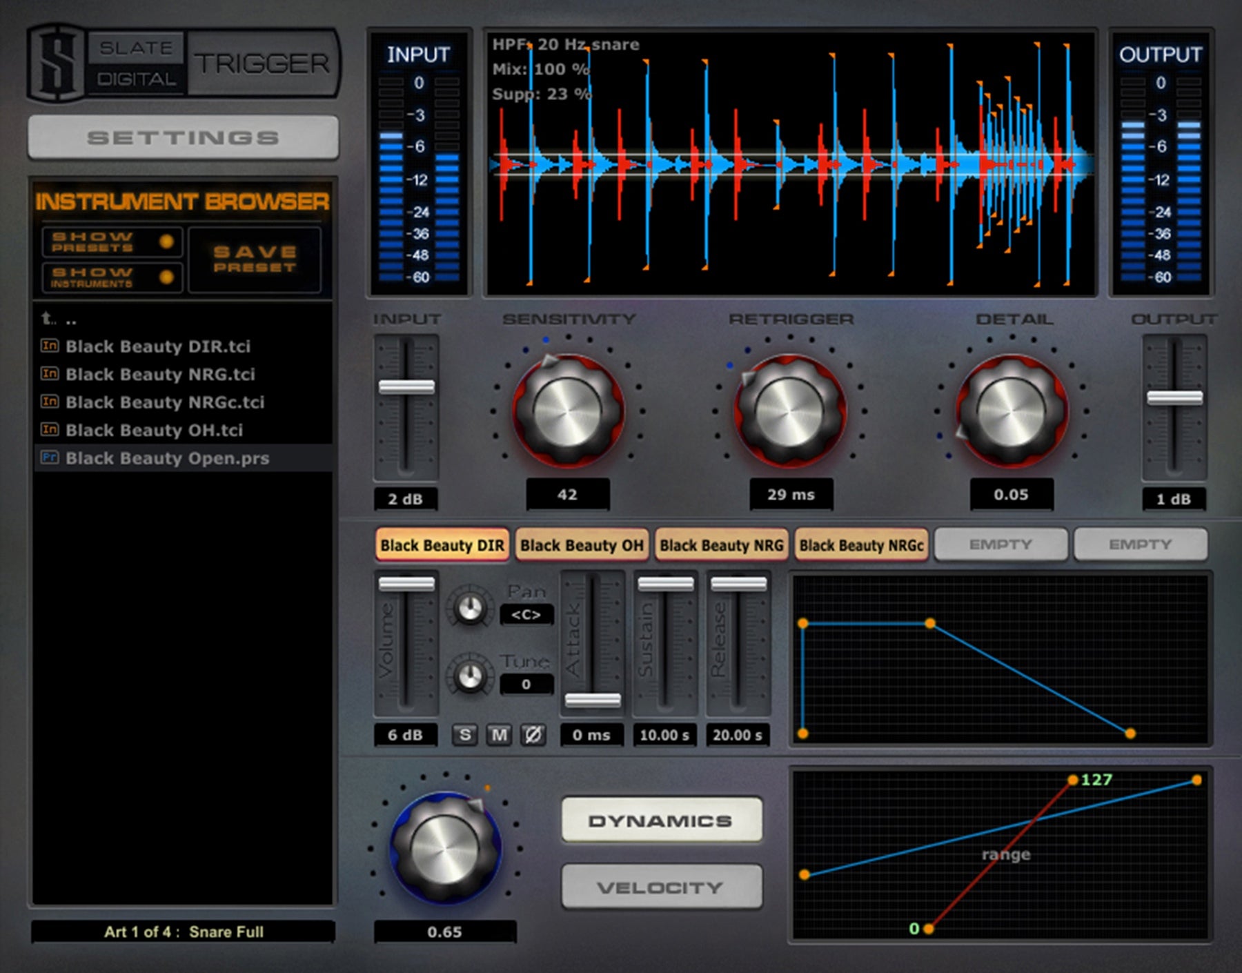Mute the selected instrument slot
The width and height of the screenshot is (1242, 973).
pyautogui.click(x=499, y=735)
